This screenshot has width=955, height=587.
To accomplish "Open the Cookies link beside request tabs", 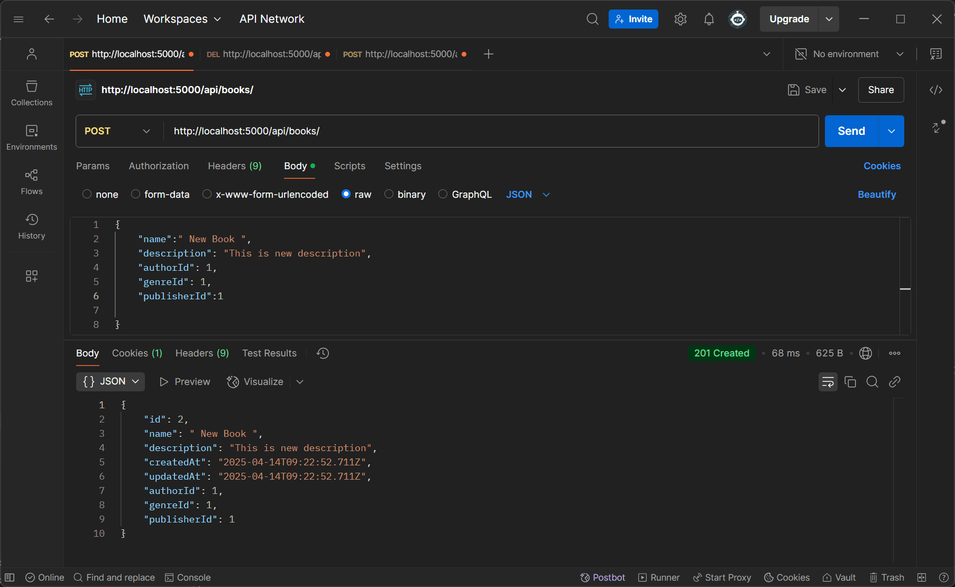I will 882,166.
